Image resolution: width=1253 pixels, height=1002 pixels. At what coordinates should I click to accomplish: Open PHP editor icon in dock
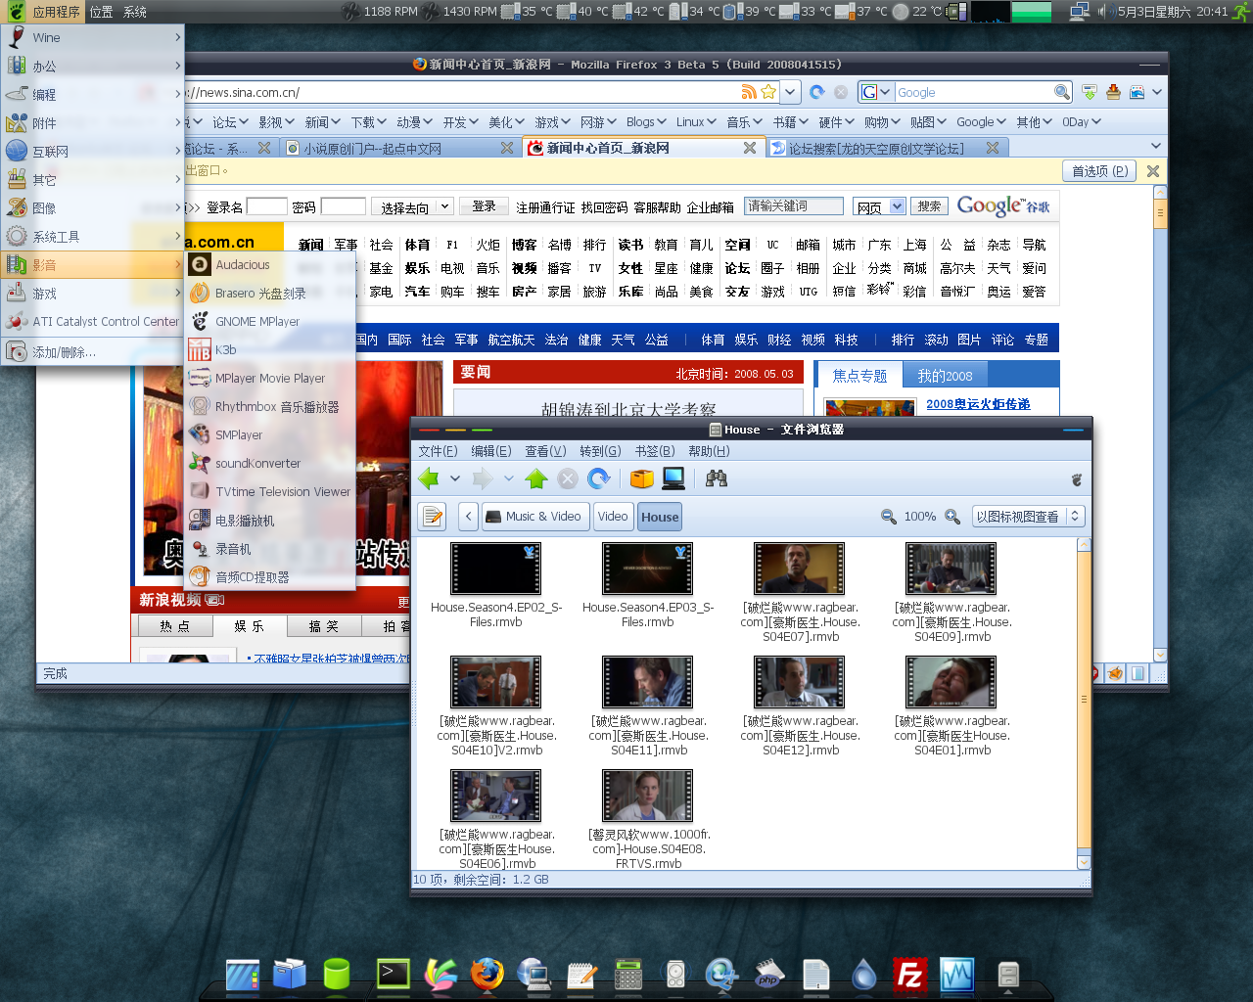point(768,973)
